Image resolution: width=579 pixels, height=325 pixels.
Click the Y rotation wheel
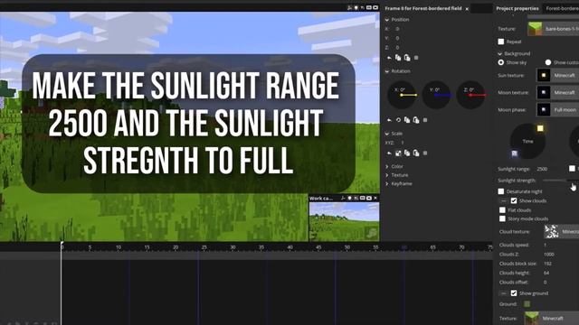point(436,95)
